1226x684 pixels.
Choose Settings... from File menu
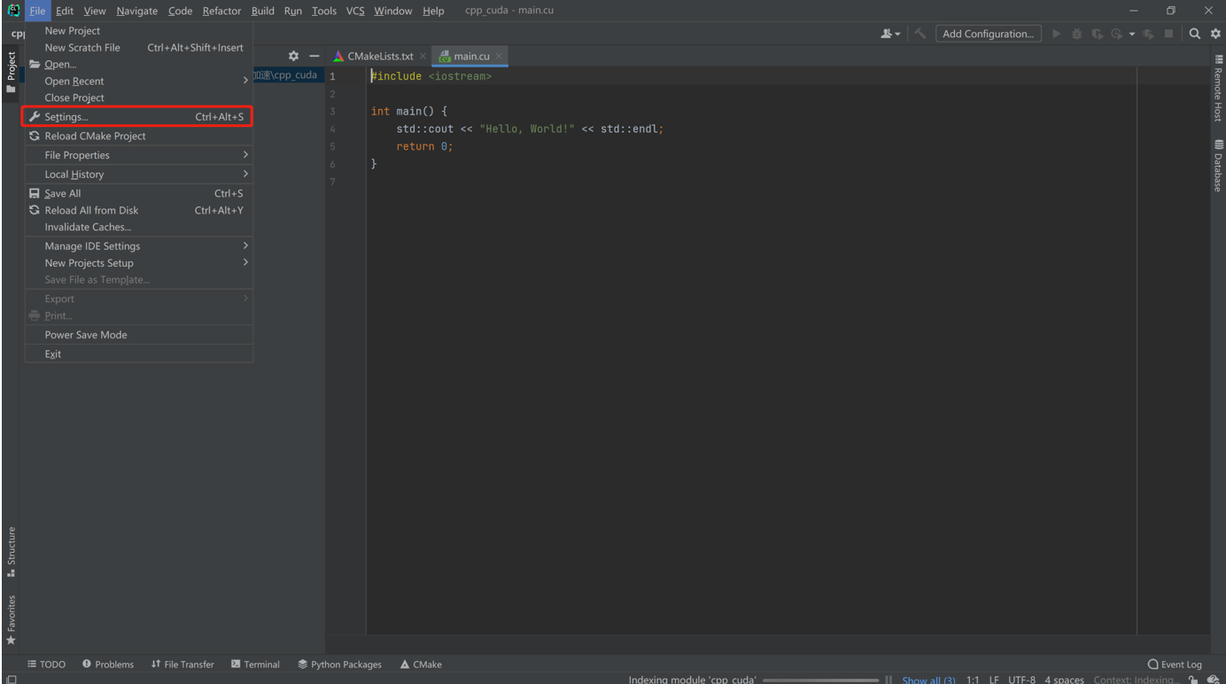(138, 117)
